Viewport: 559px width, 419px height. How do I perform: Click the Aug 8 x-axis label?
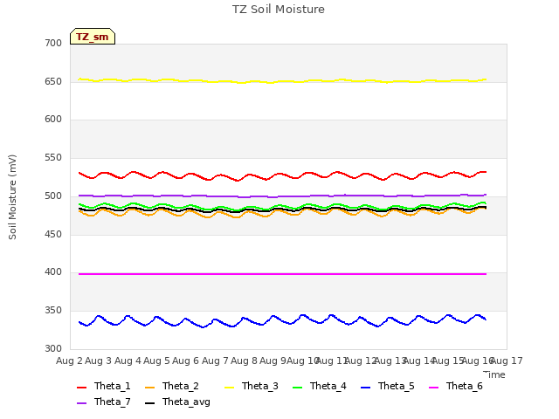coord(244,361)
